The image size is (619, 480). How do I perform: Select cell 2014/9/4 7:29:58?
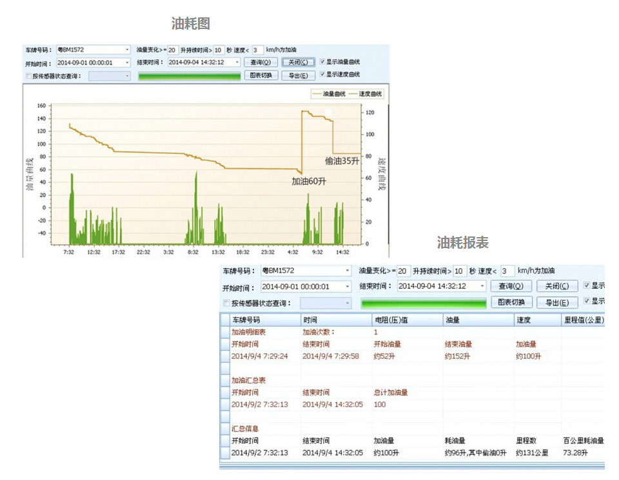pos(331,356)
